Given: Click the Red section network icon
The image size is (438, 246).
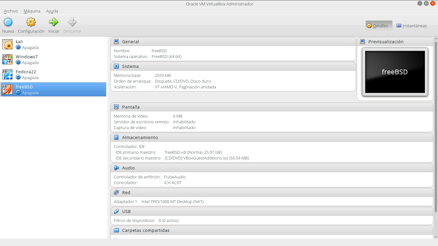Looking at the screenshot, I should (x=116, y=193).
